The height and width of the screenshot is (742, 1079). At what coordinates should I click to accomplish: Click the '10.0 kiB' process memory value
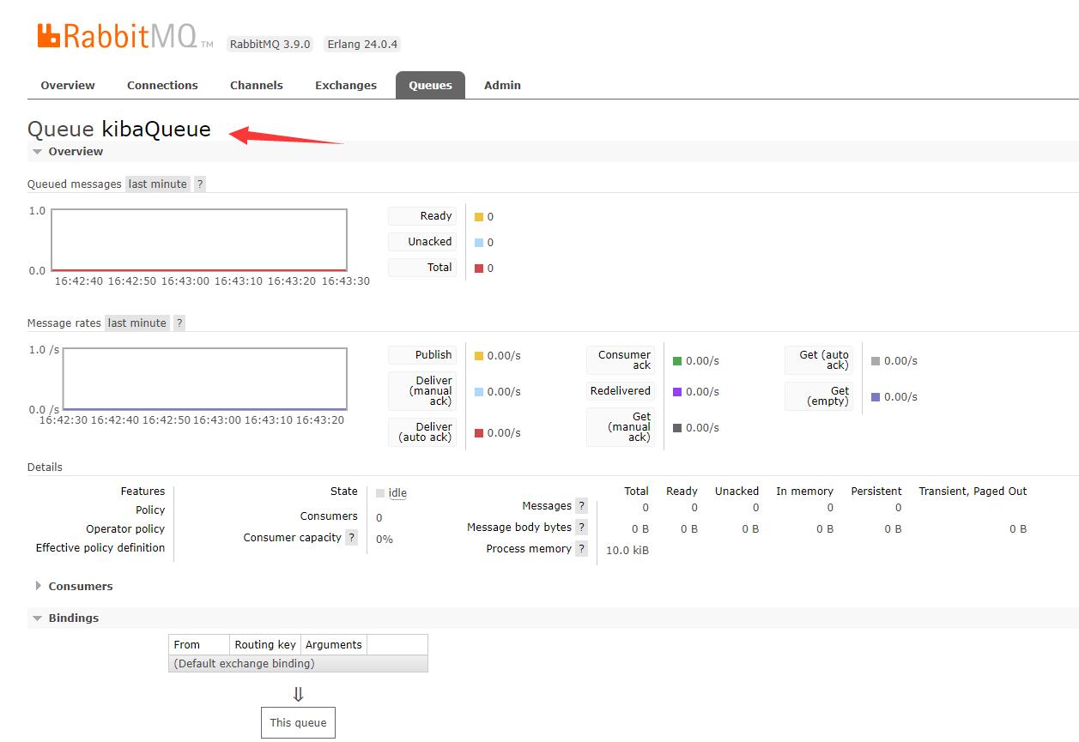(x=627, y=551)
